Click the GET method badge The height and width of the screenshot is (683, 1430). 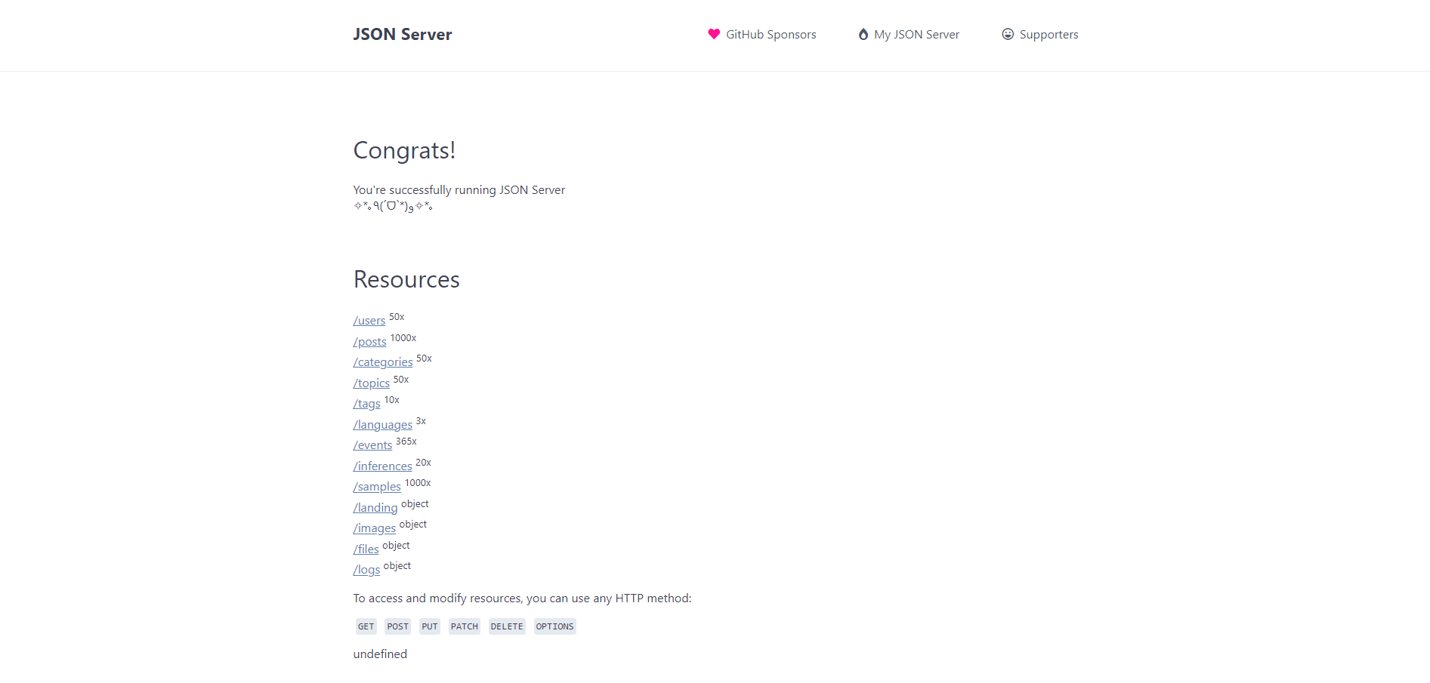(x=366, y=626)
